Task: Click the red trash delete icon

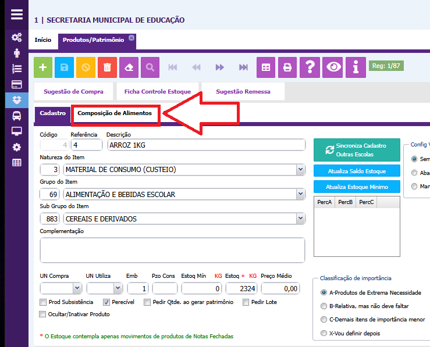Action: [107, 67]
